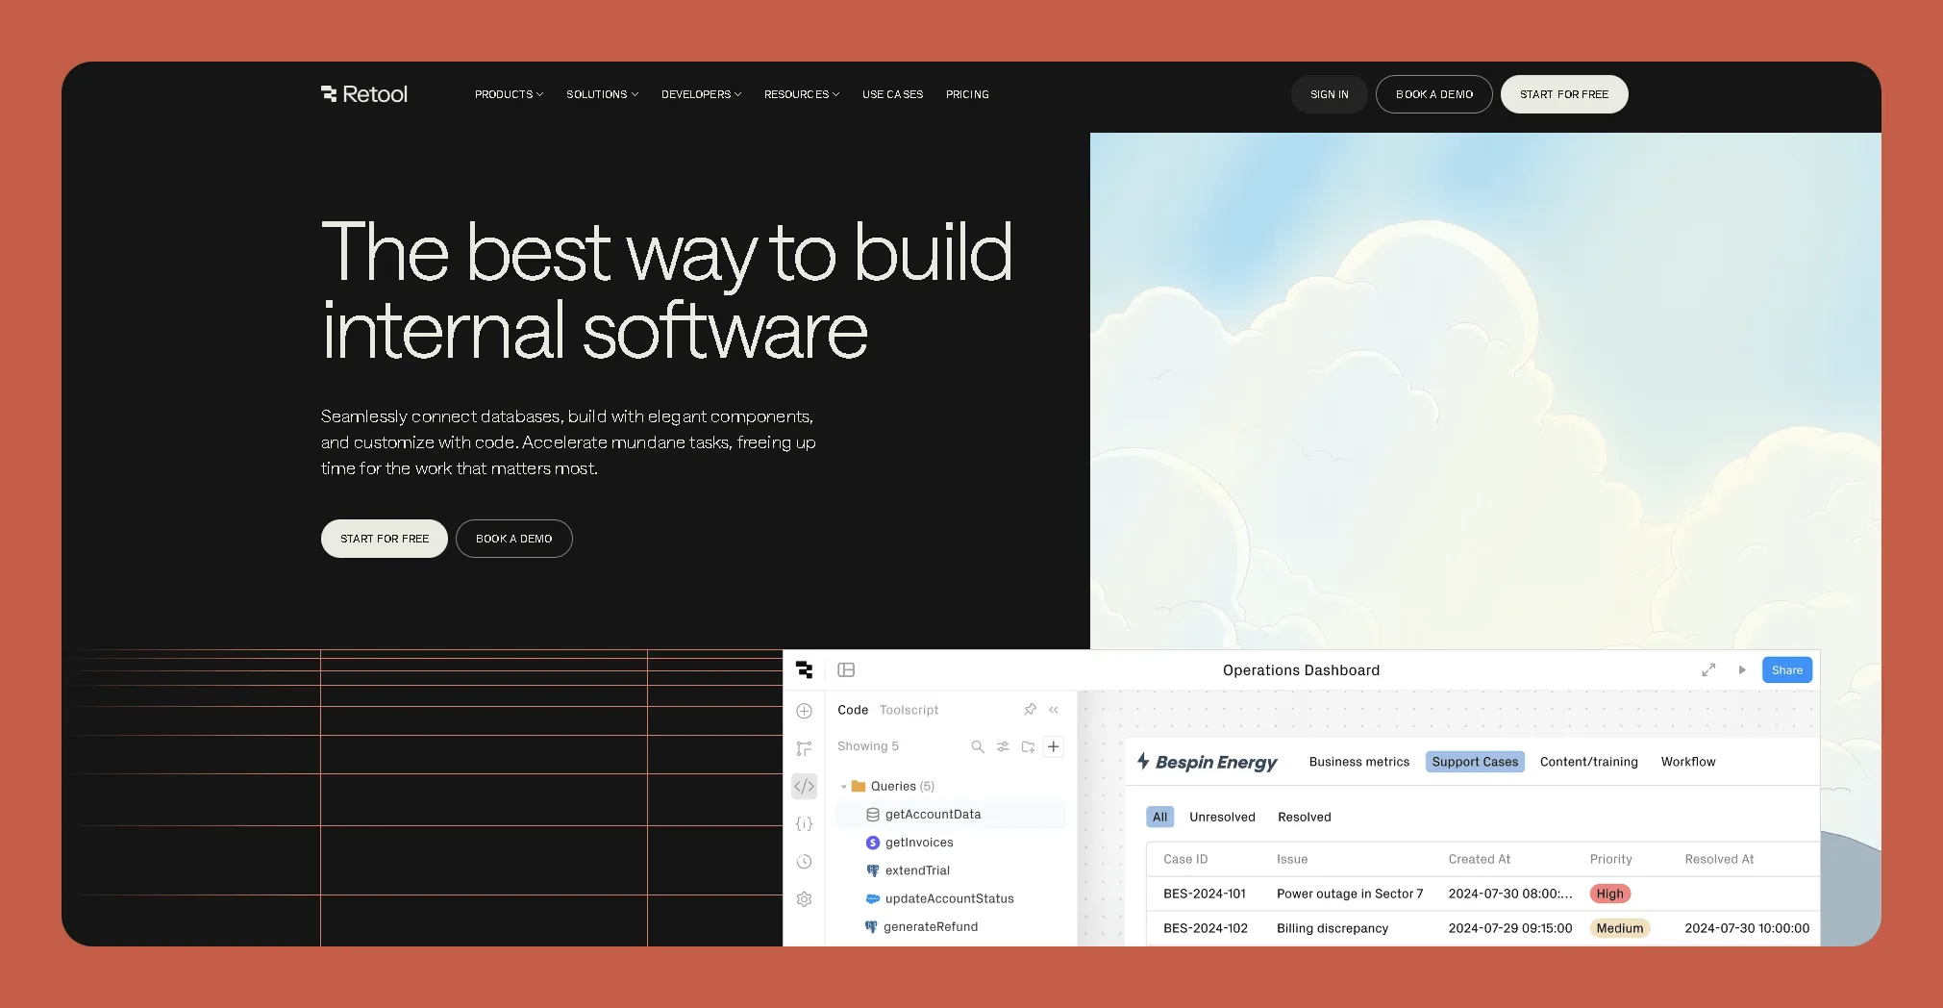Open the State tab using the {i} icon
The image size is (1943, 1008).
804,823
